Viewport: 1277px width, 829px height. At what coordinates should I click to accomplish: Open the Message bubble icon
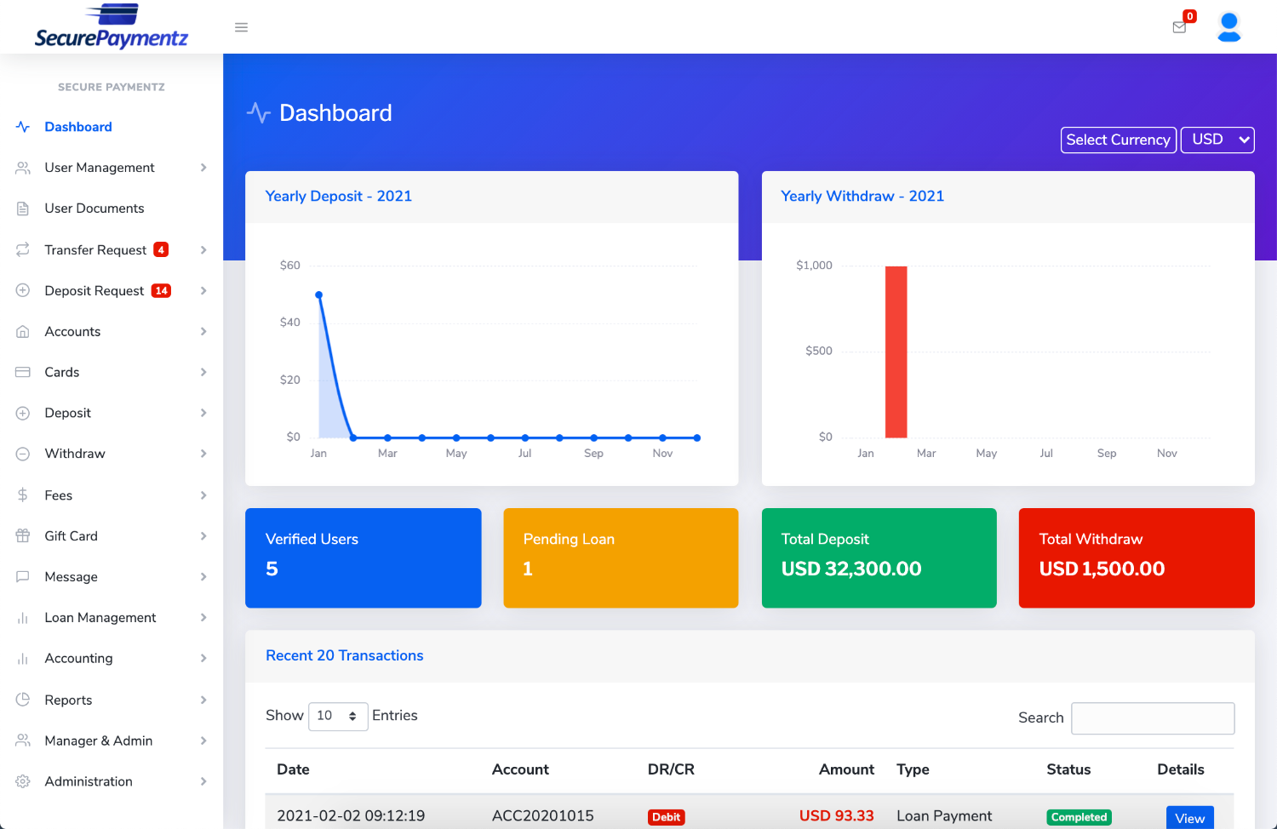point(22,576)
